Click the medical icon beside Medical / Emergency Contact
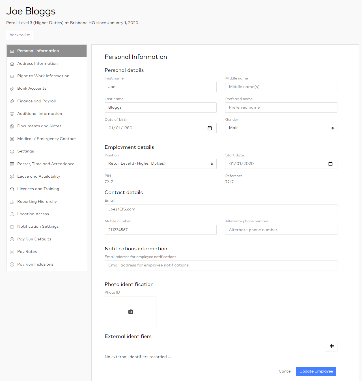The height and width of the screenshot is (381, 362). pos(12,139)
